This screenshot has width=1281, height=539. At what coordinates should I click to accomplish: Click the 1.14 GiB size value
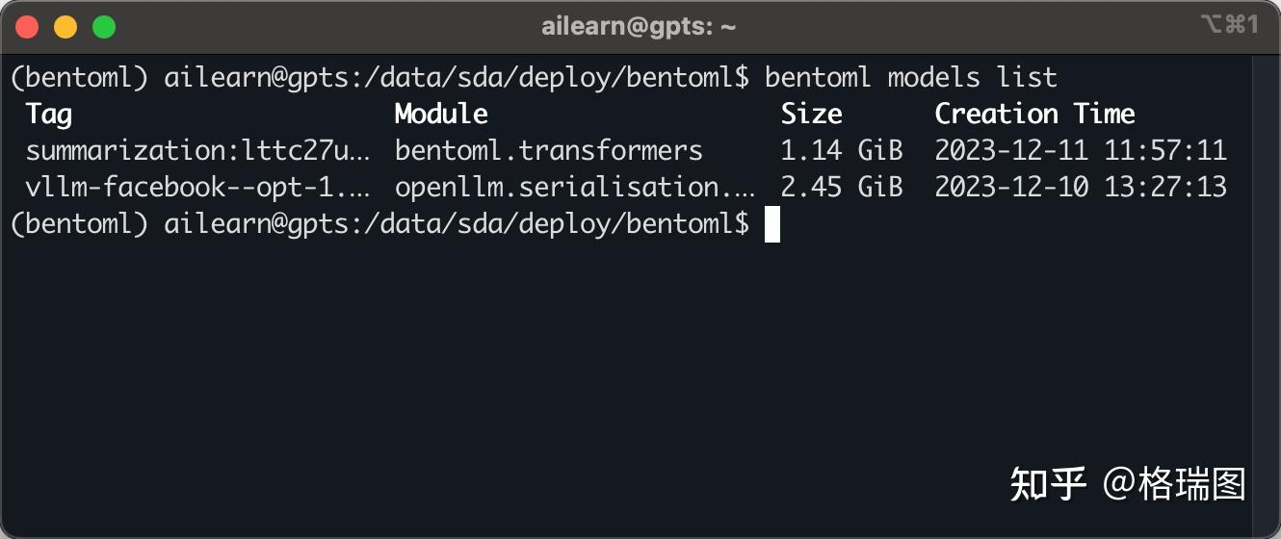click(841, 151)
